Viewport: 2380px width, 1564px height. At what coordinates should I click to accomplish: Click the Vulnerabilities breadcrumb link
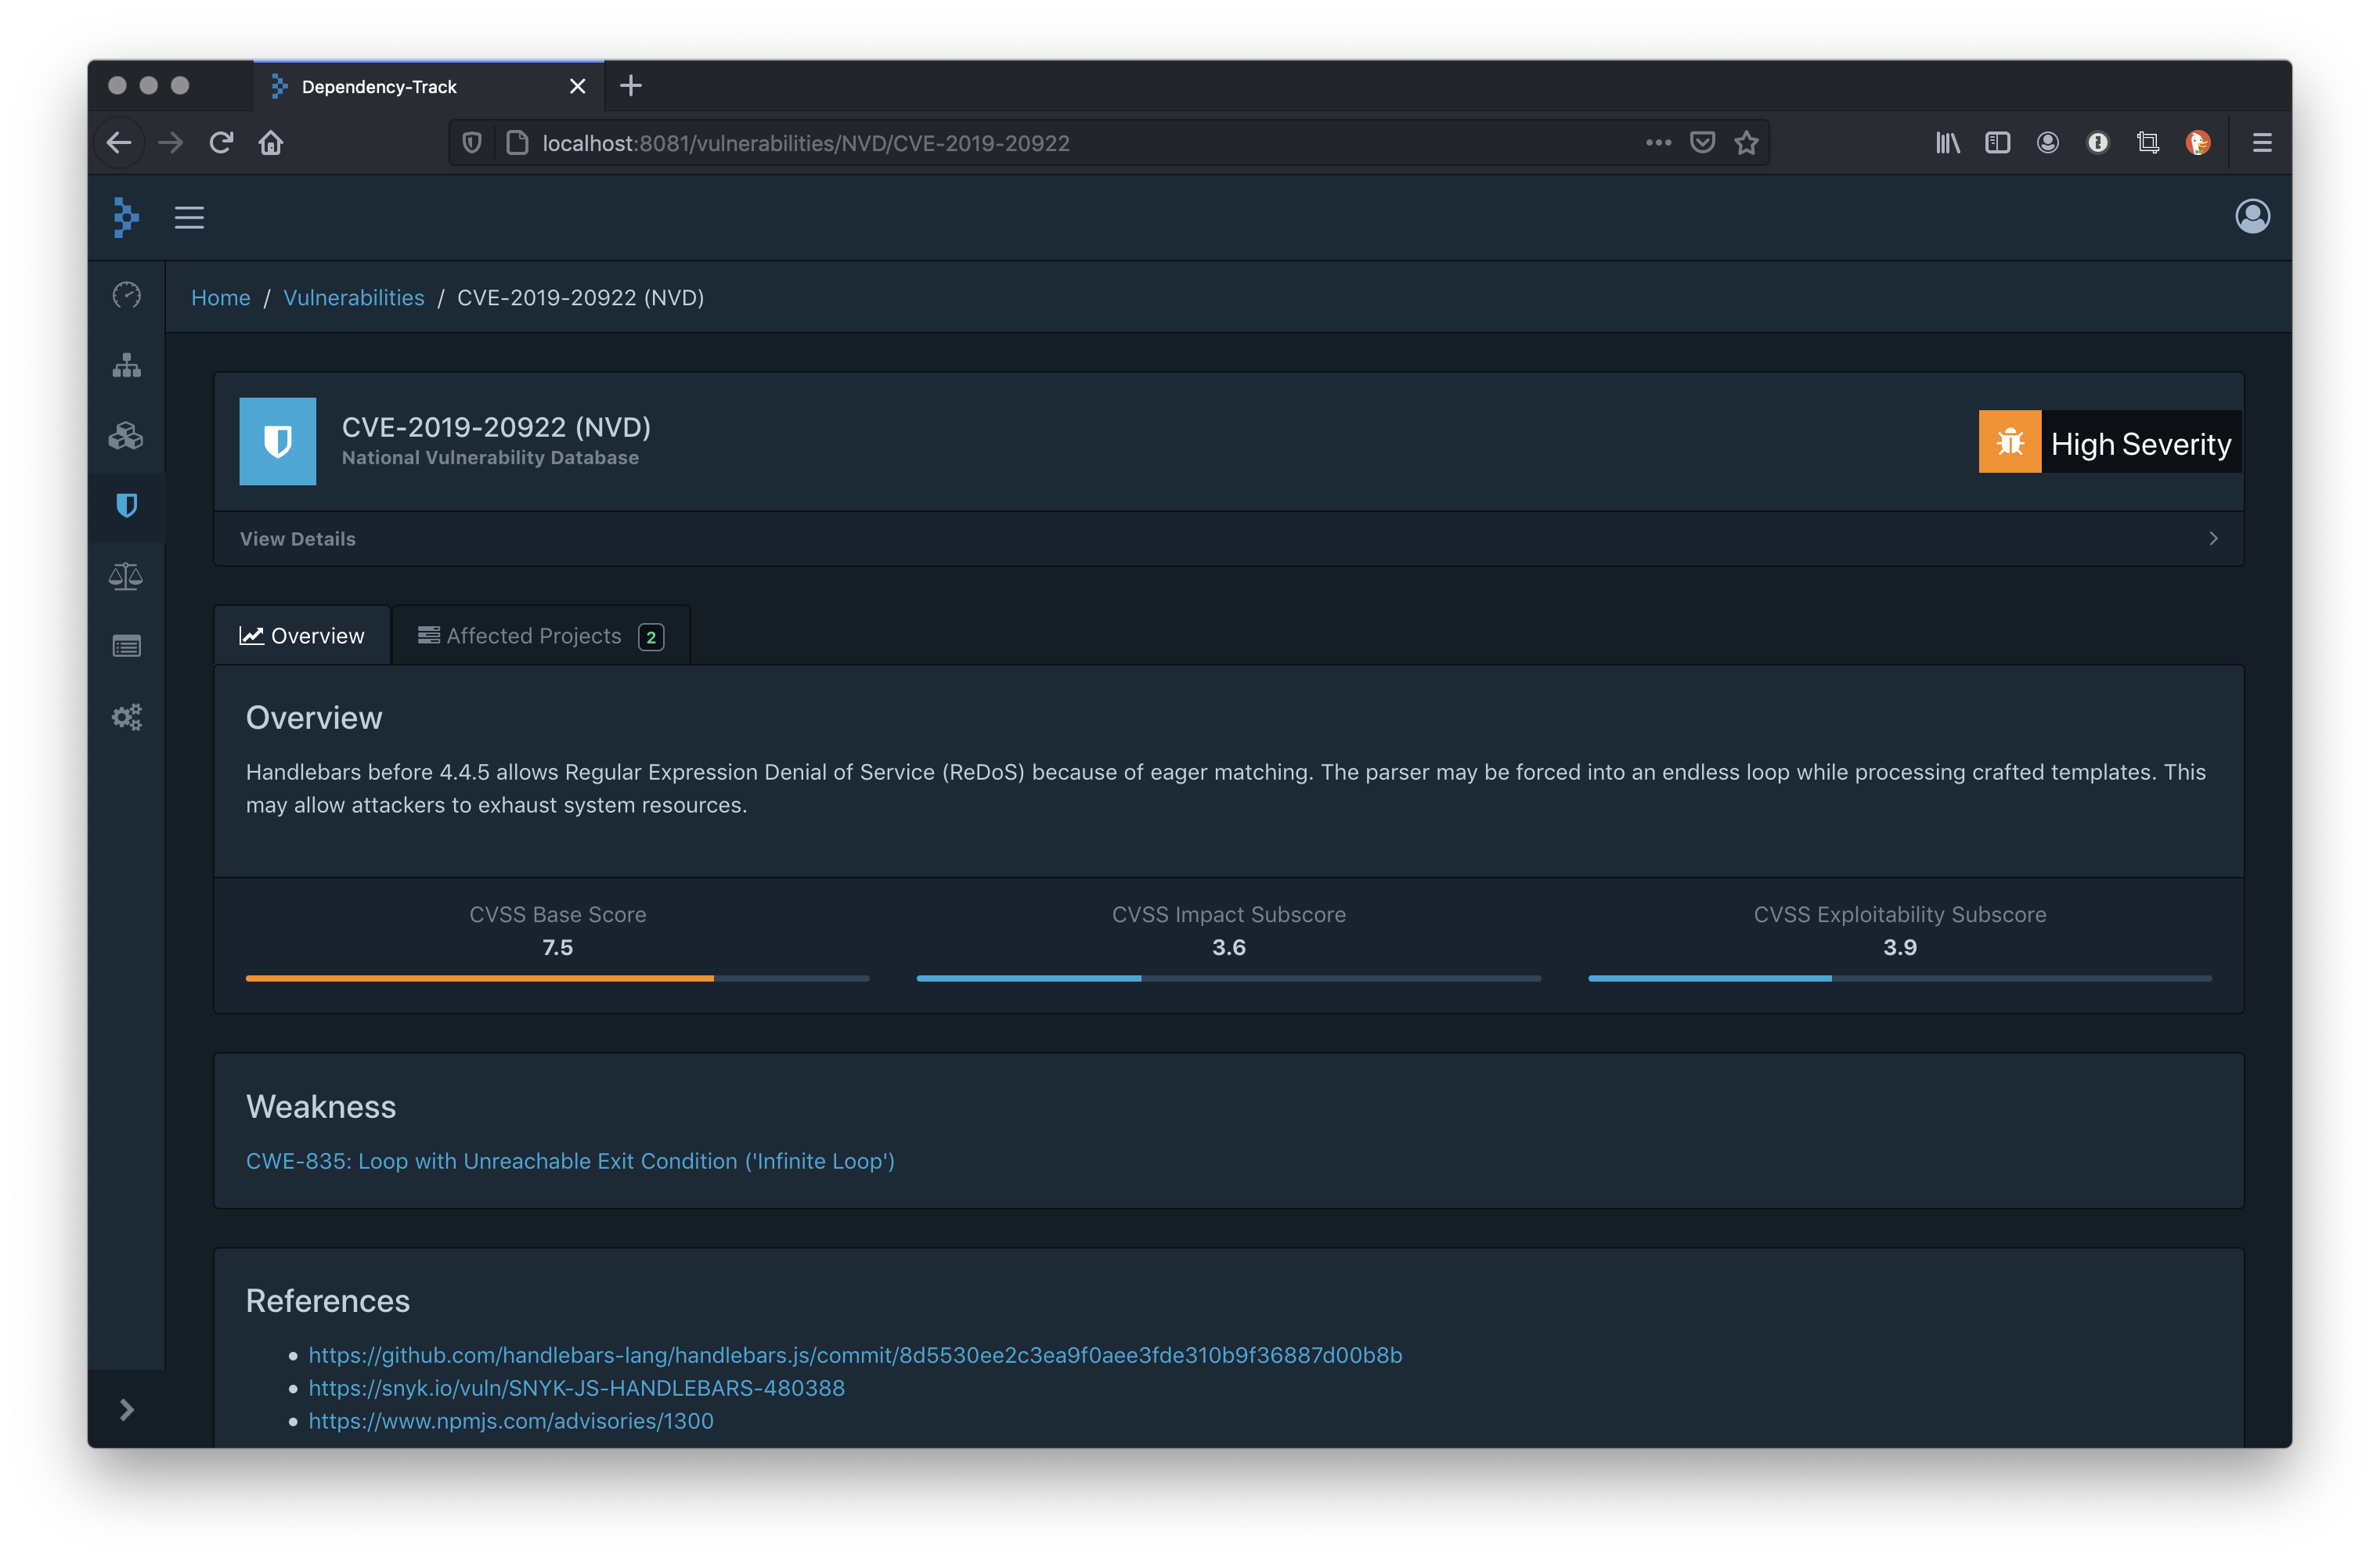click(x=354, y=297)
